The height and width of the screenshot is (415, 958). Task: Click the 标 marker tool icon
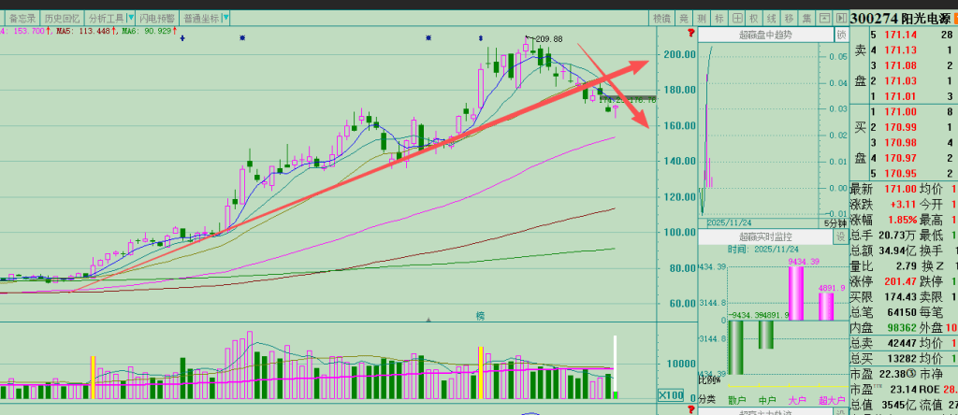click(718, 18)
